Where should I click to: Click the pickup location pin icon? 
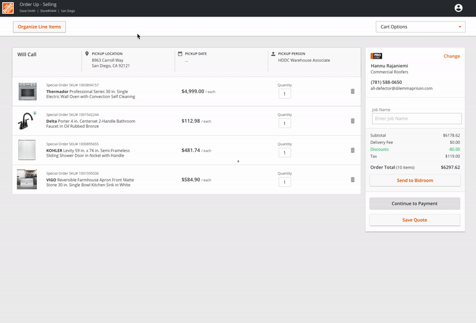point(87,53)
